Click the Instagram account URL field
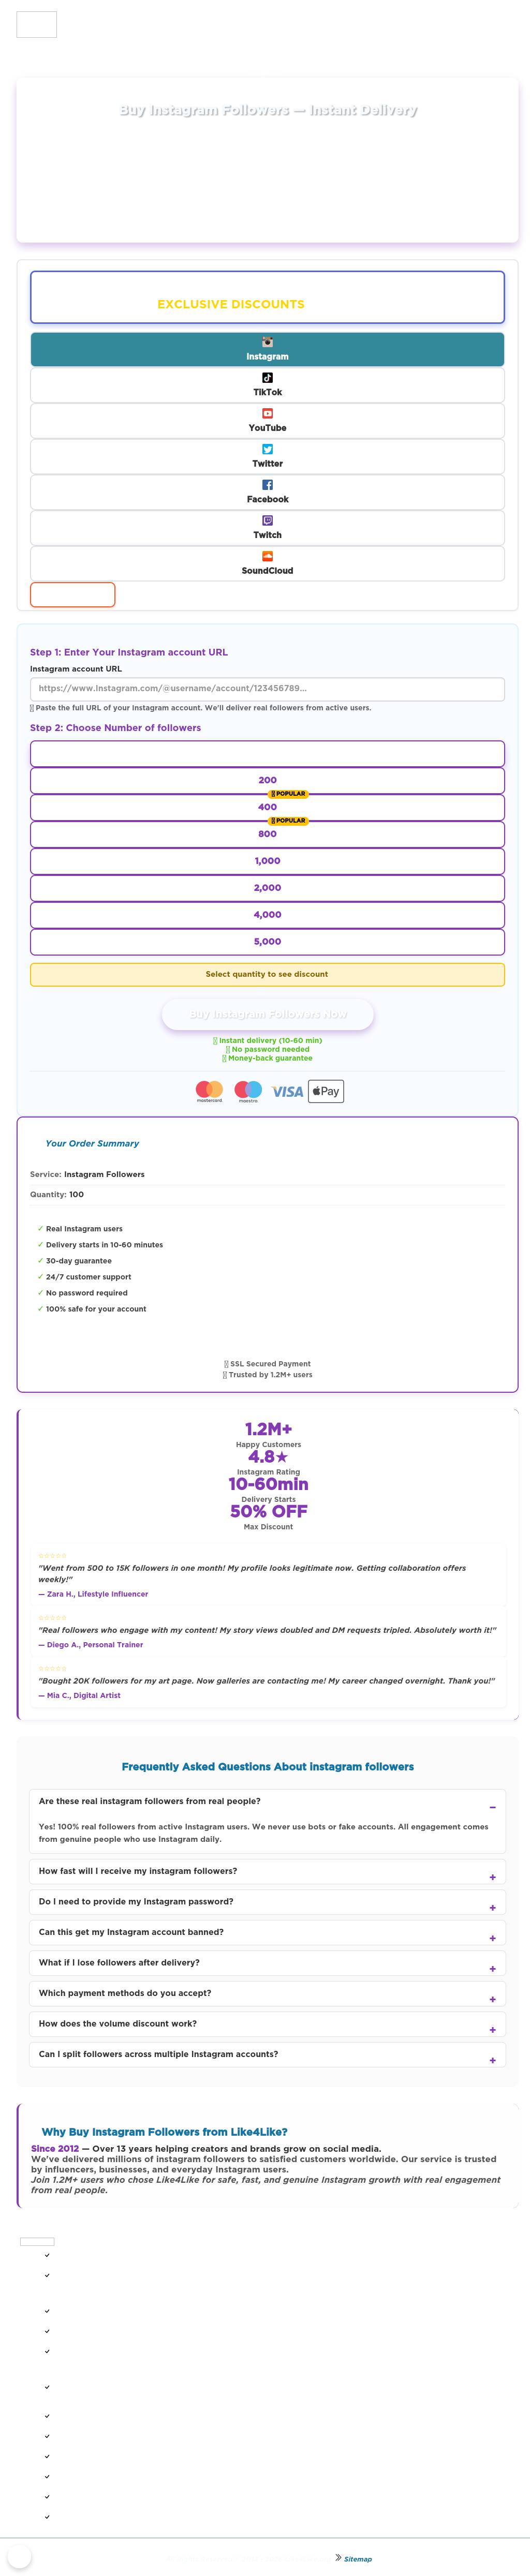This screenshot has height=2576, width=530. pos(267,688)
